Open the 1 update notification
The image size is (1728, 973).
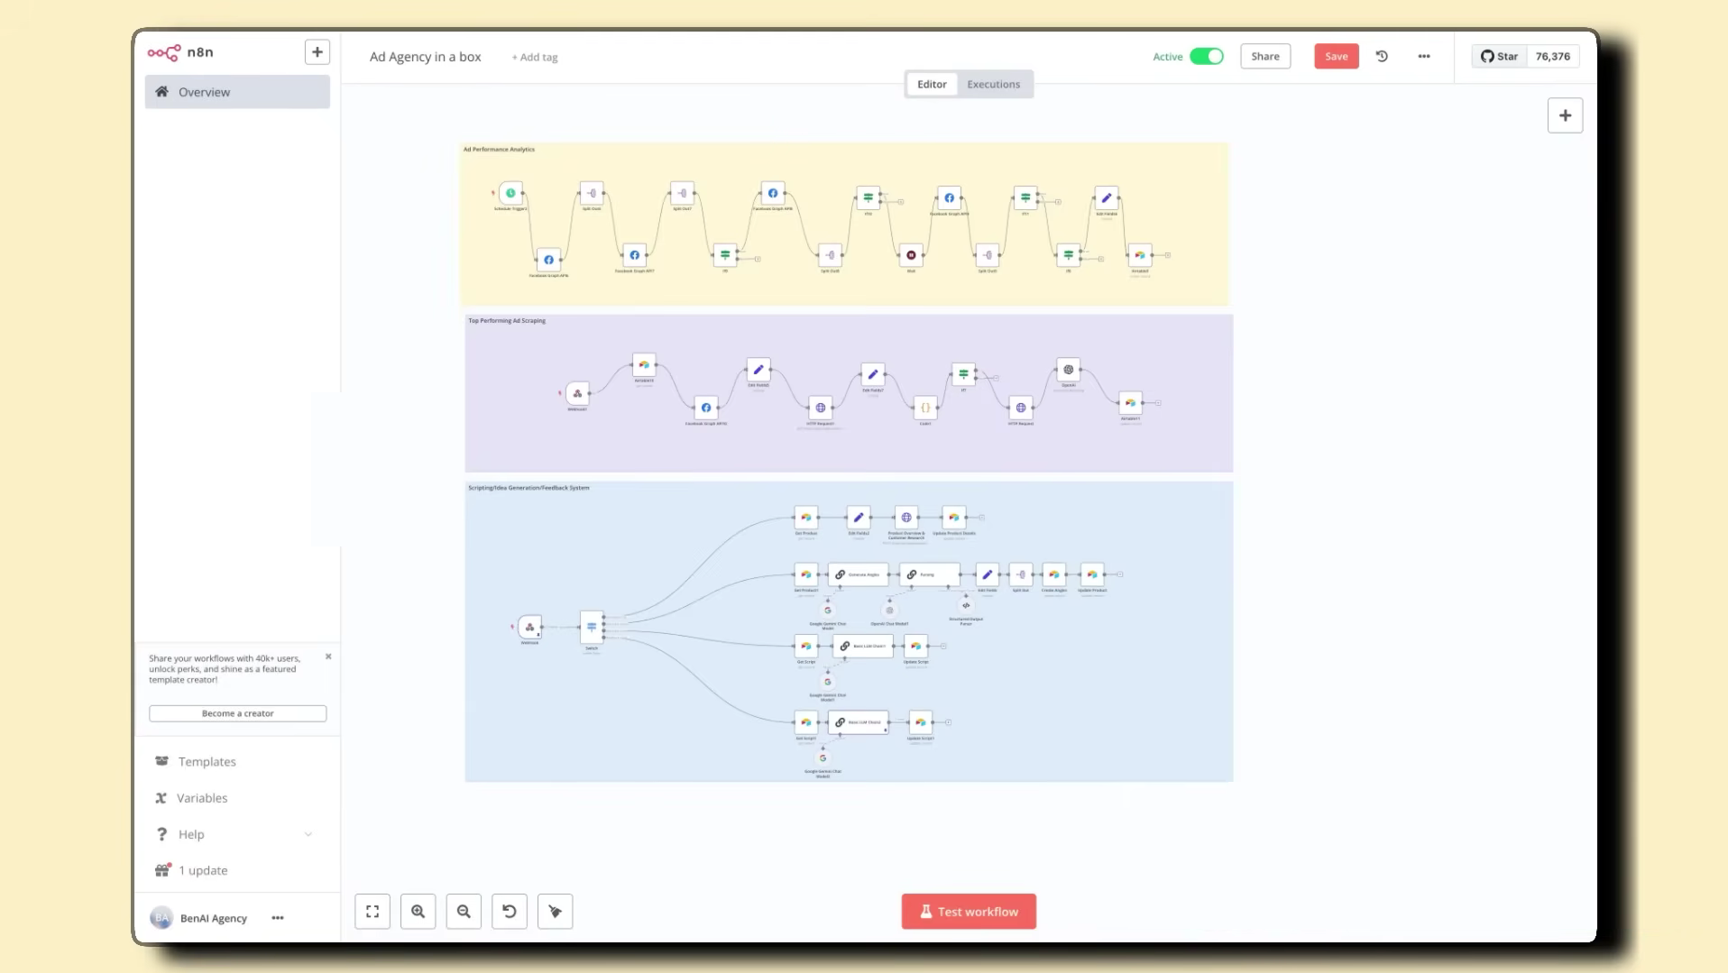click(202, 870)
